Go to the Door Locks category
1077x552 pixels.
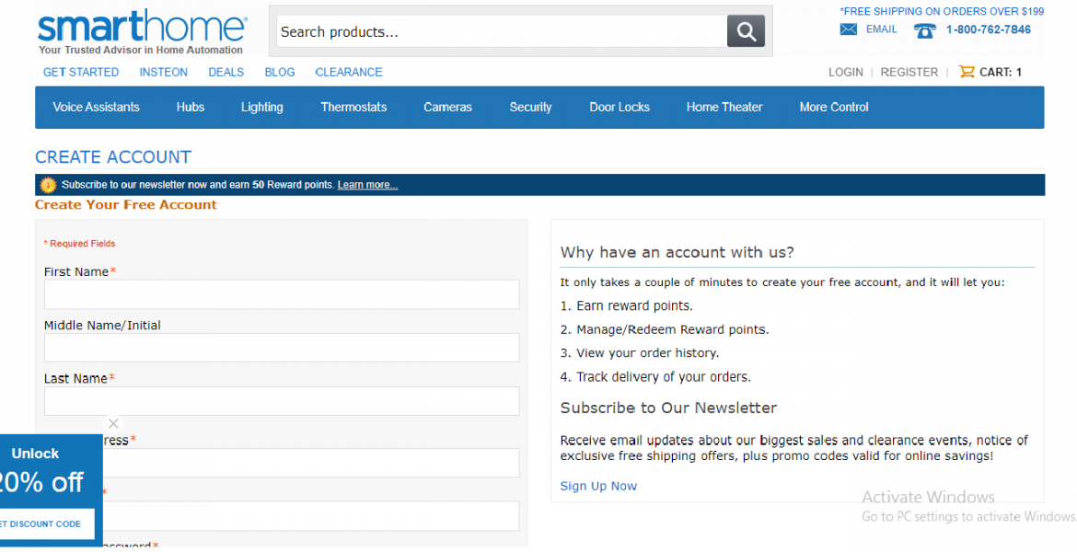[620, 108]
